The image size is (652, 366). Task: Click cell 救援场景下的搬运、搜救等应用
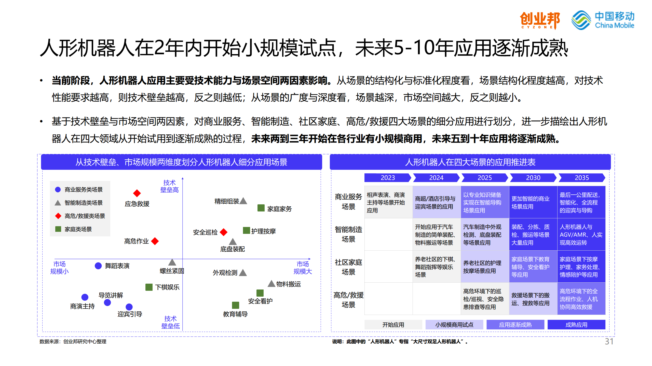coord(533,299)
